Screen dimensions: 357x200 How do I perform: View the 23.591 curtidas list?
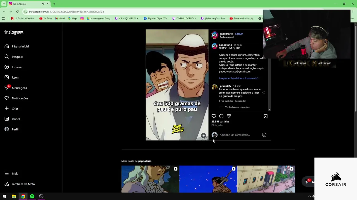point(220,122)
